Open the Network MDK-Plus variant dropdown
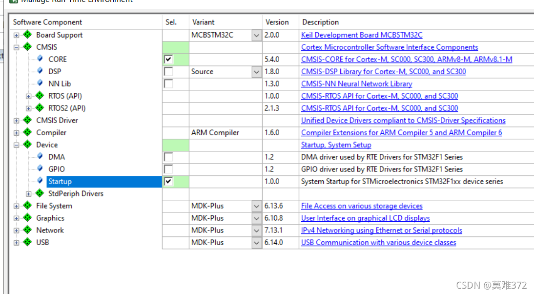 coord(256,231)
